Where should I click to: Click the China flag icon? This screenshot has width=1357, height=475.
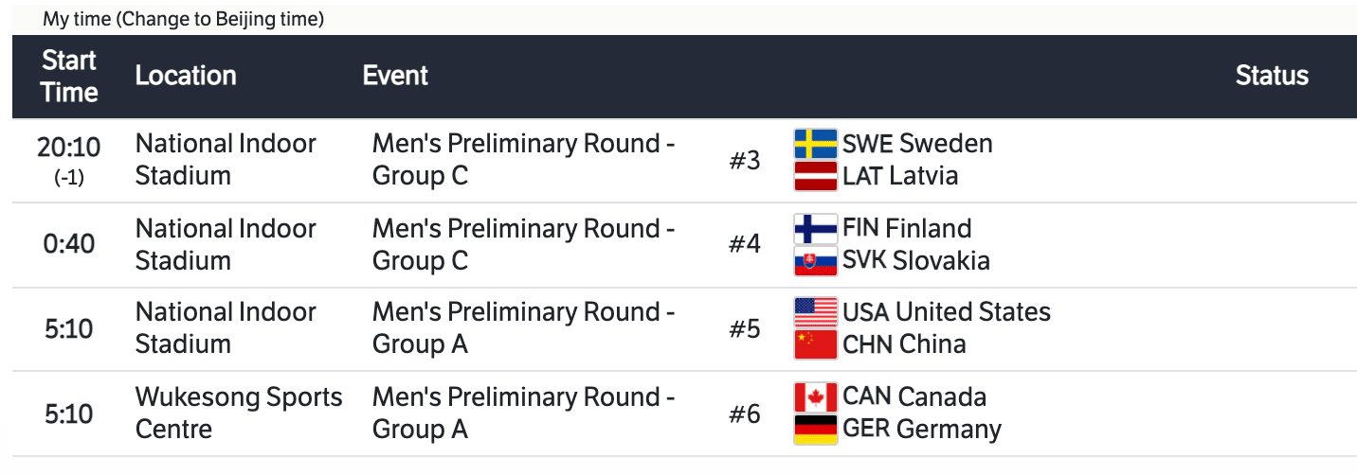pyautogui.click(x=815, y=344)
